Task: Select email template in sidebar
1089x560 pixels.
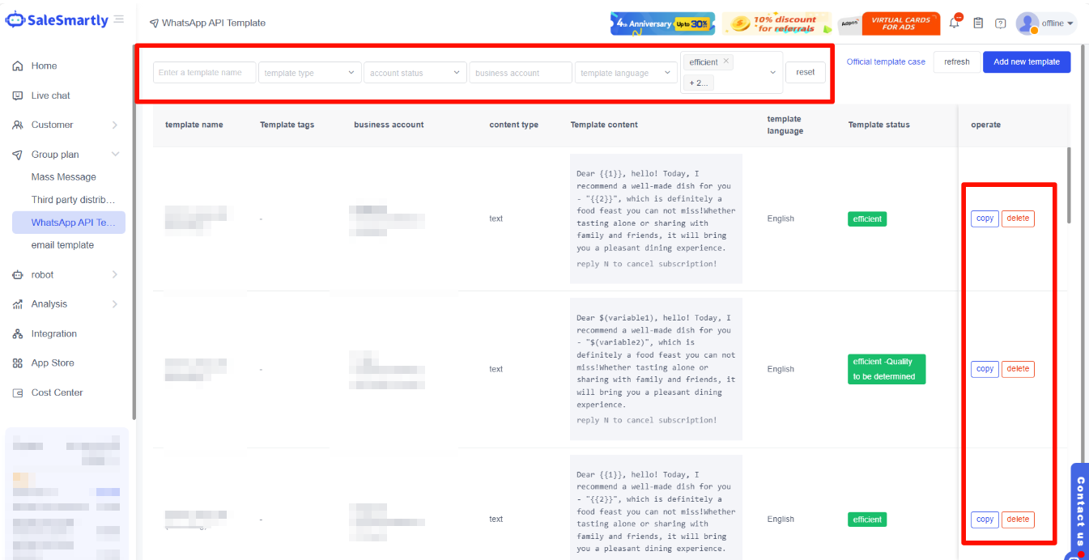Action: 62,245
